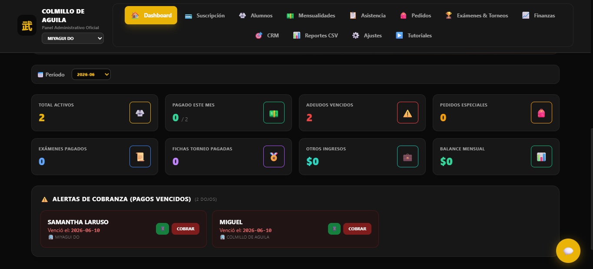Open Reportes CSV
The image size is (593, 269).
(315, 36)
